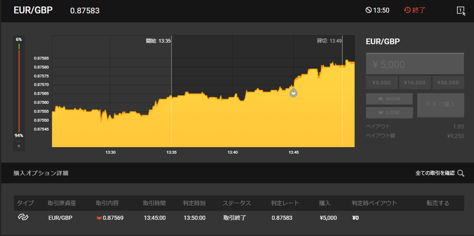Image resolution: width=474 pixels, height=236 pixels.
Task: Click the red LOW arrow next to 0.87569
Action: [99, 218]
